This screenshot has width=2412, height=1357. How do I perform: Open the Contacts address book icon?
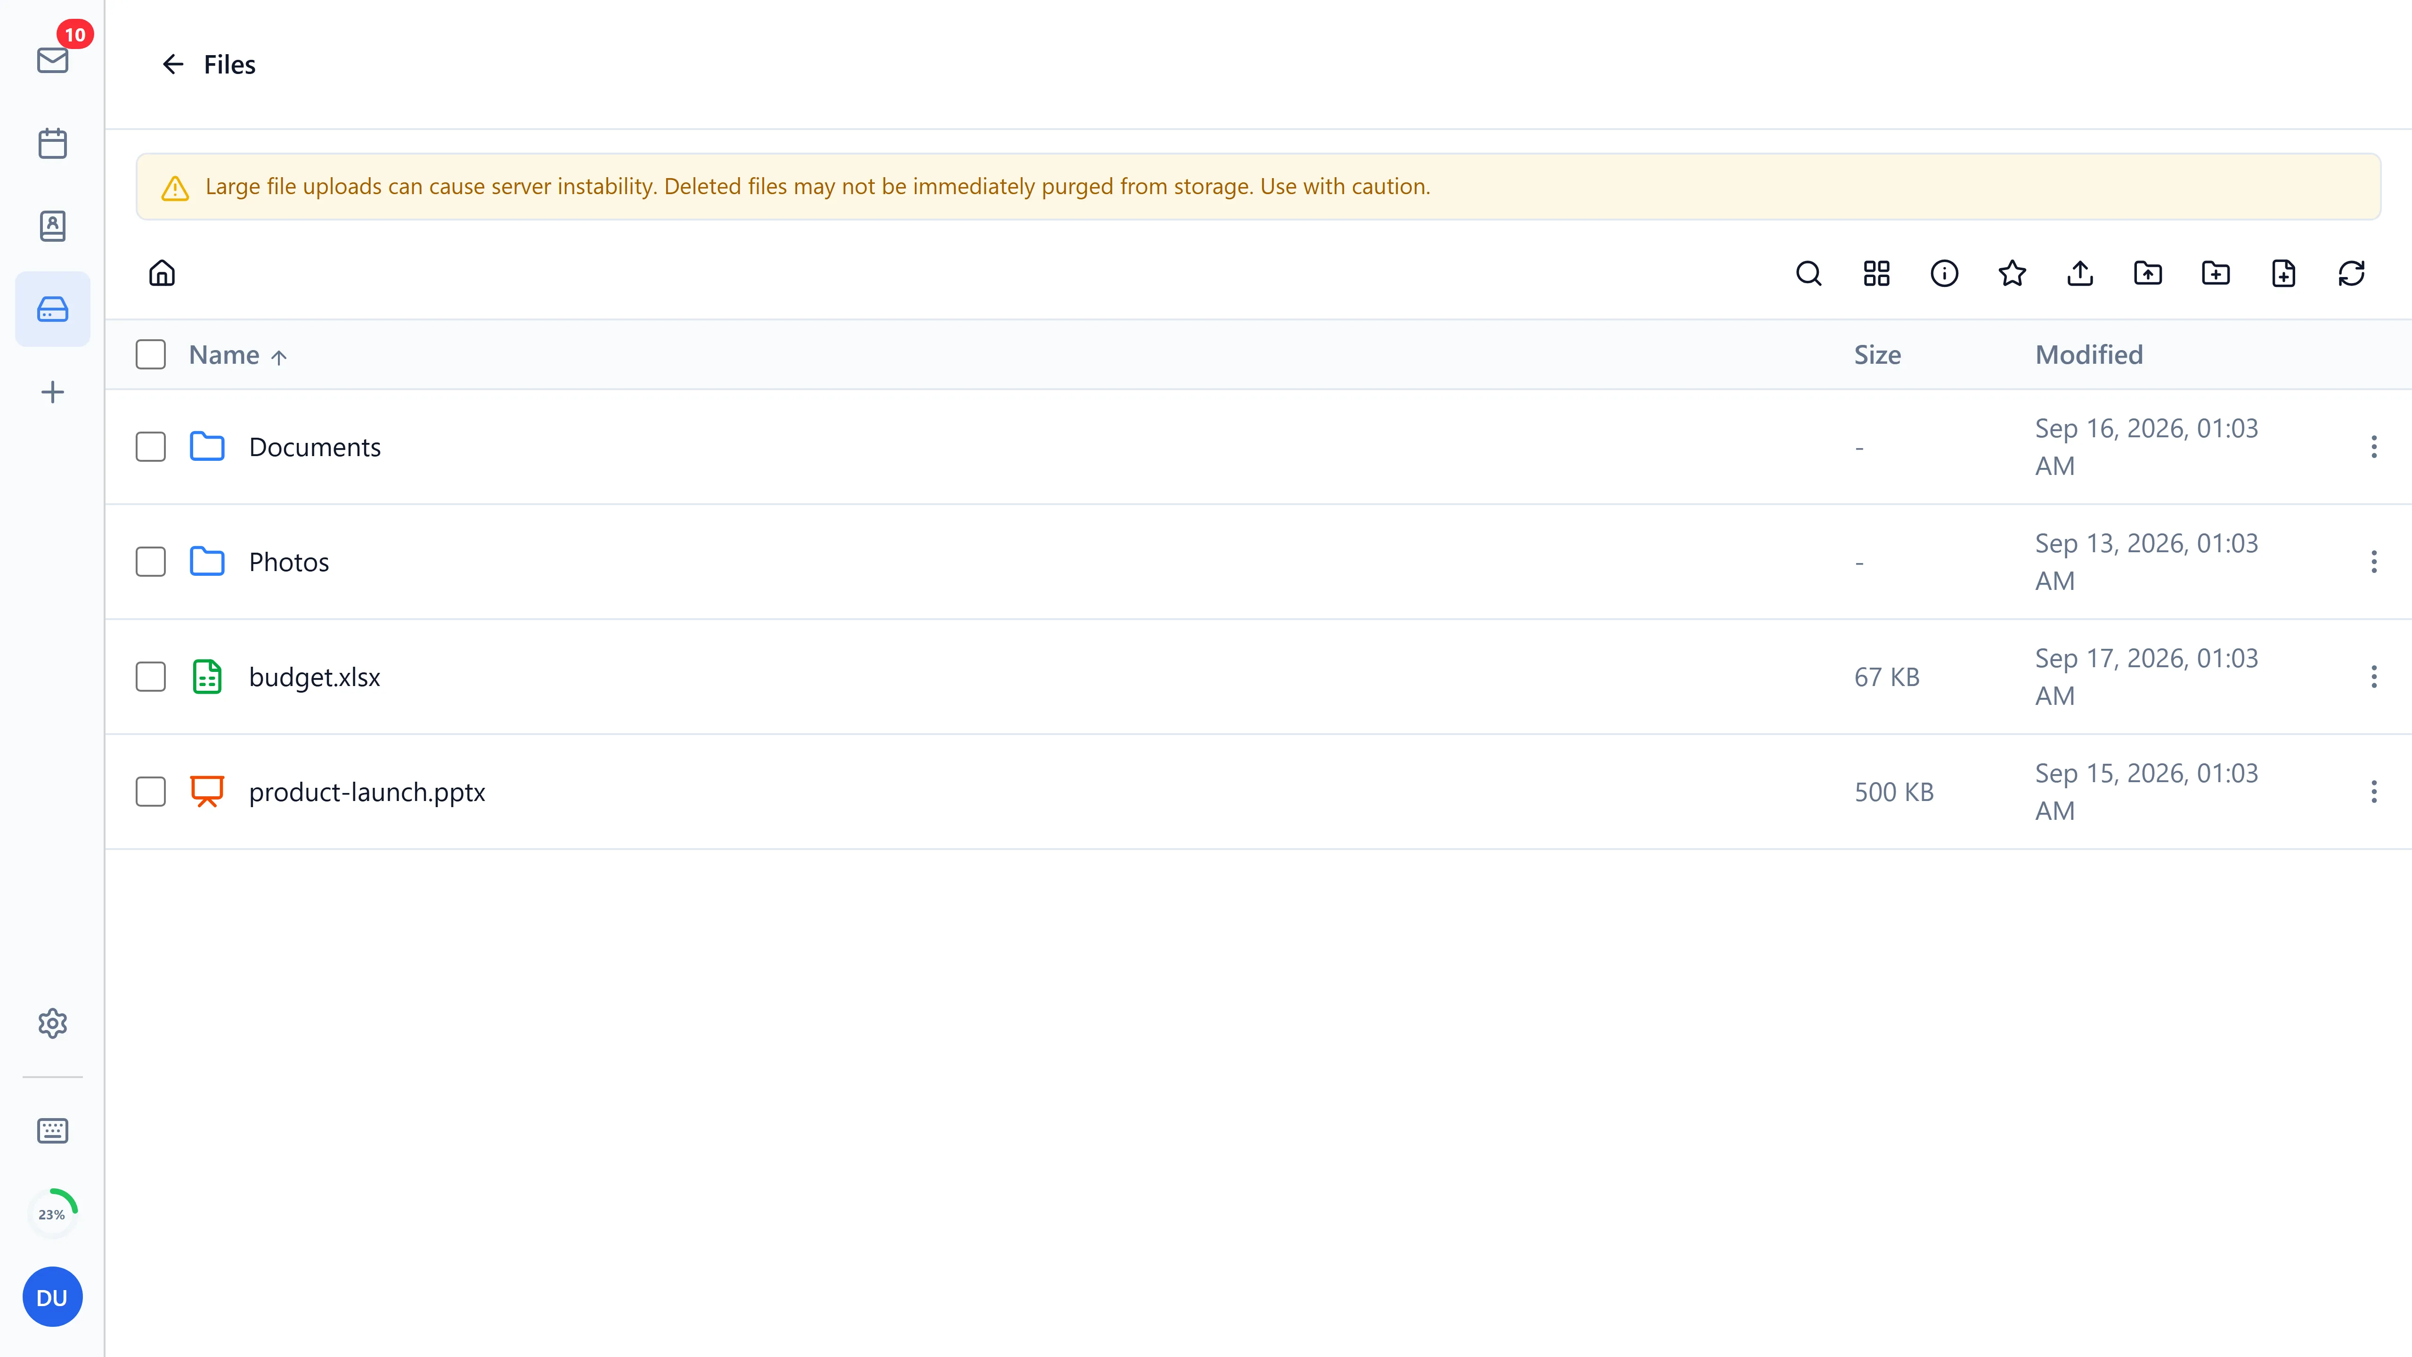[x=52, y=226]
